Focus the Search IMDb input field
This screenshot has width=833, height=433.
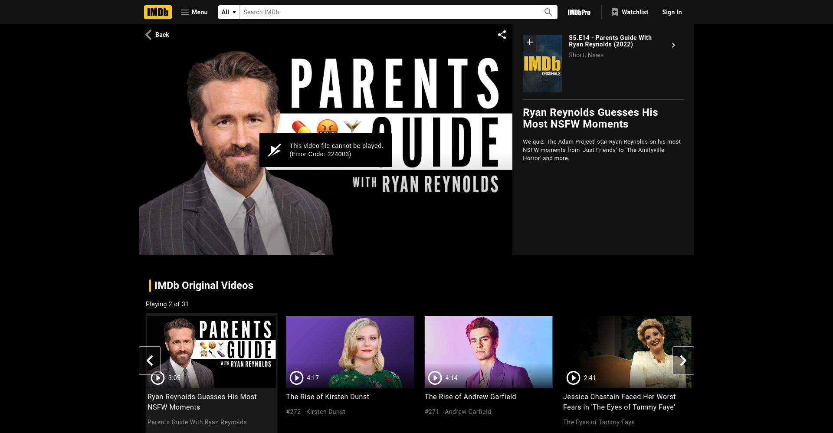[390, 12]
